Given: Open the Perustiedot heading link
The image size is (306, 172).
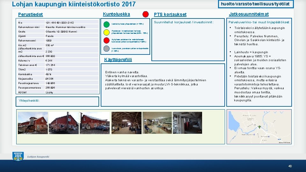Looking at the screenshot, I should tap(31, 14).
